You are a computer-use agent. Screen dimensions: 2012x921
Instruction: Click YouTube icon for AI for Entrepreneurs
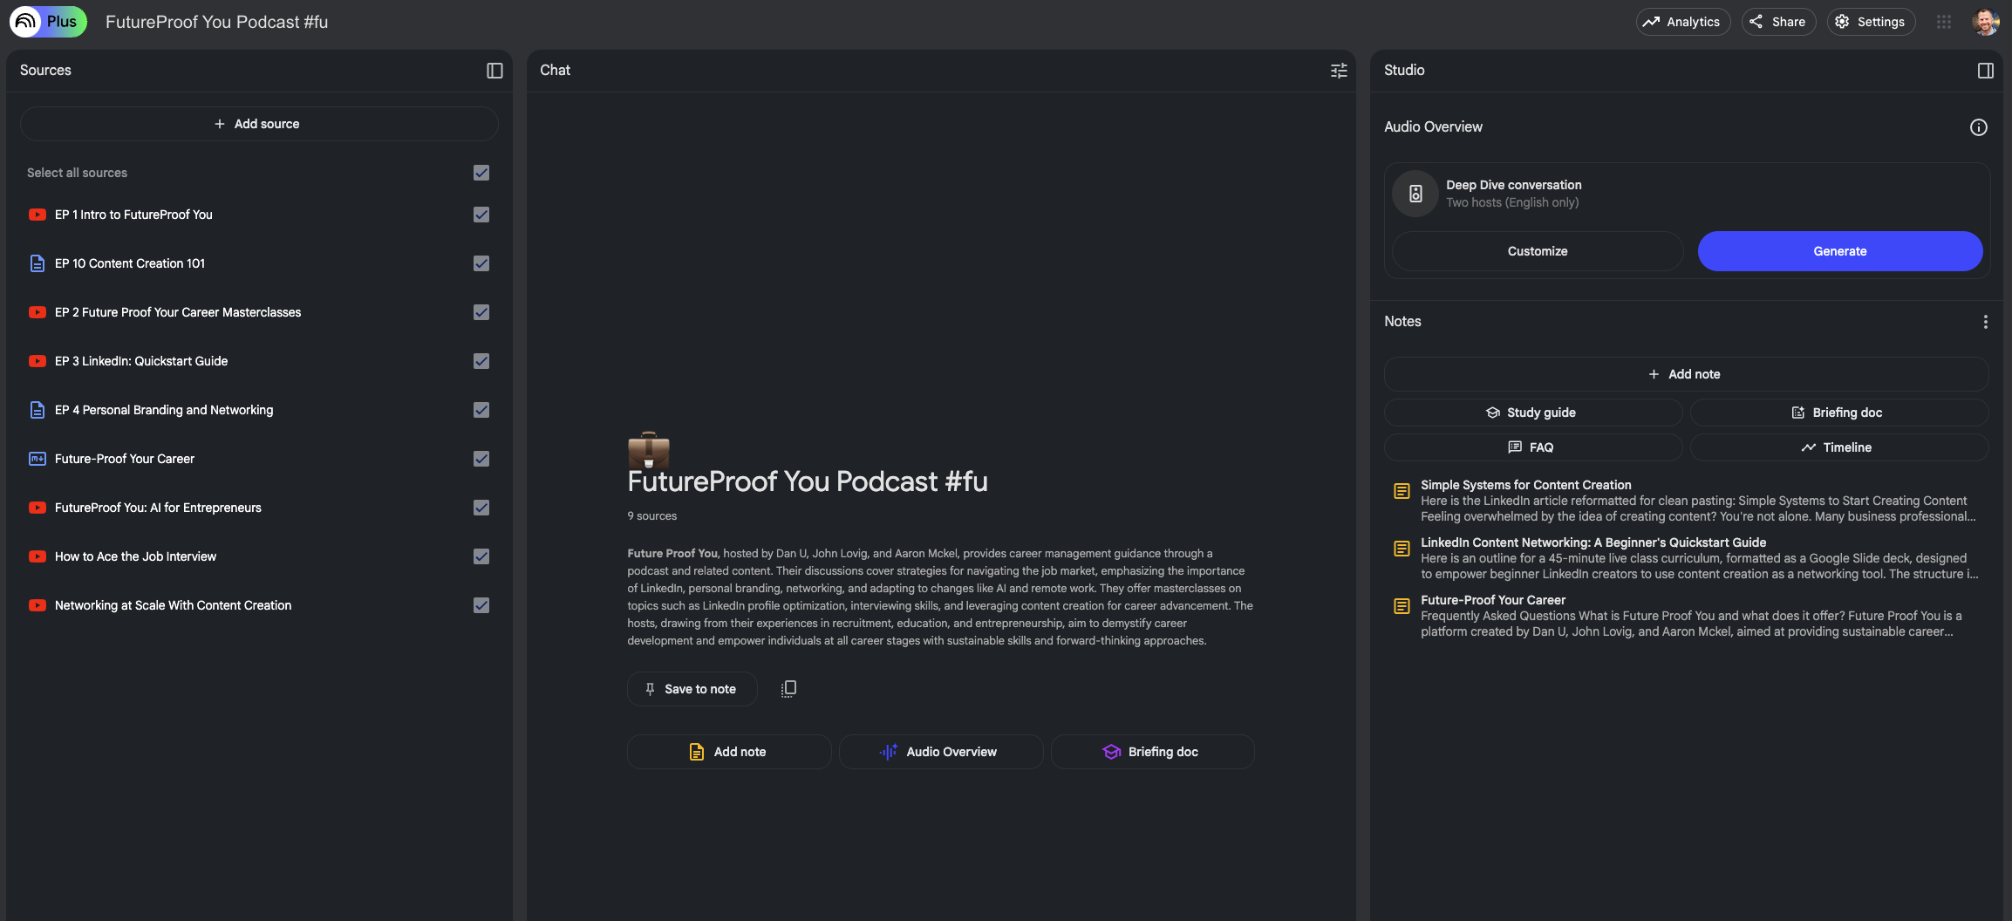point(38,508)
